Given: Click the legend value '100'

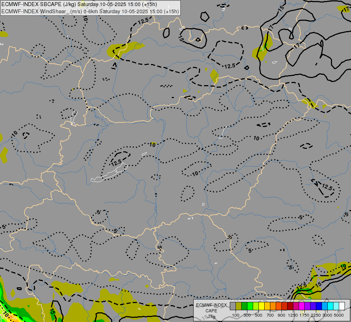Looking at the screenshot, I should click(x=236, y=315).
